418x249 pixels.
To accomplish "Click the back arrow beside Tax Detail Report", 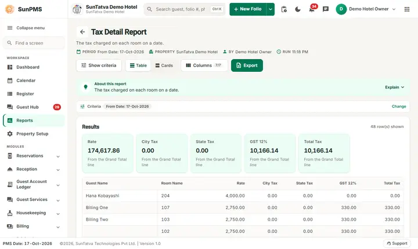I will point(82,32).
